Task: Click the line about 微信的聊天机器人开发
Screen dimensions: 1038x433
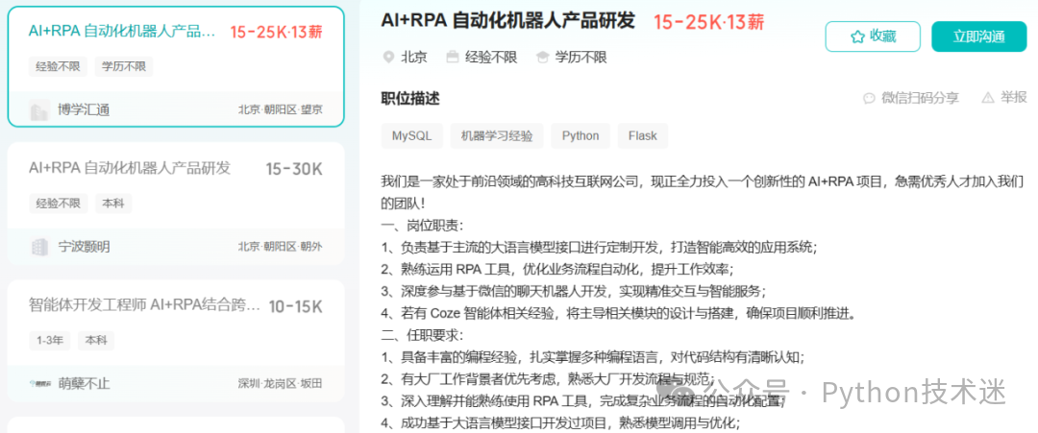Action: point(574,291)
